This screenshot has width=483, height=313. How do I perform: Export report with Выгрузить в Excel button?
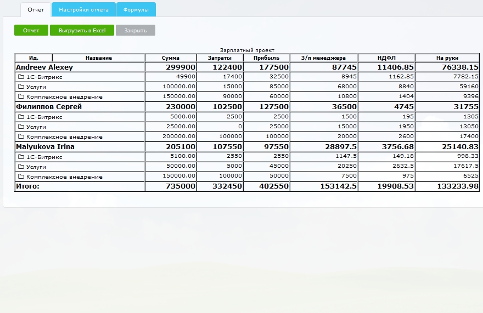(82, 31)
